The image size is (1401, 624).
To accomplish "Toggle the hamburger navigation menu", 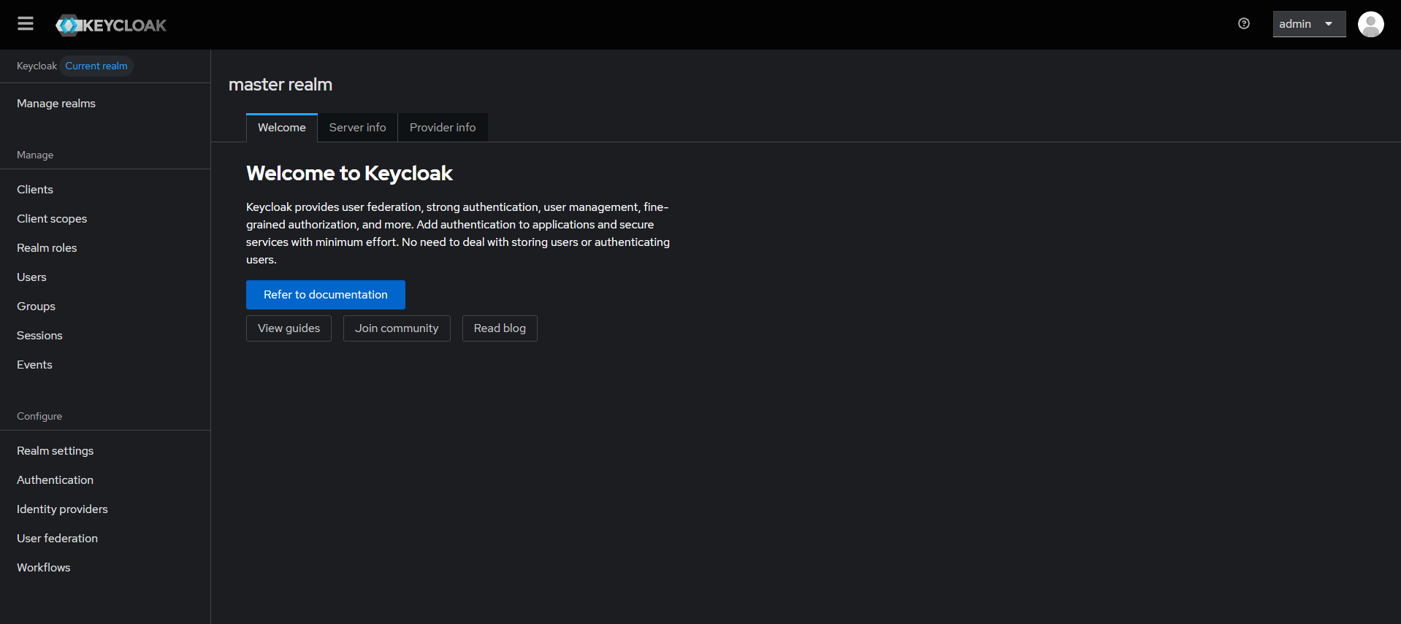I will [x=26, y=24].
